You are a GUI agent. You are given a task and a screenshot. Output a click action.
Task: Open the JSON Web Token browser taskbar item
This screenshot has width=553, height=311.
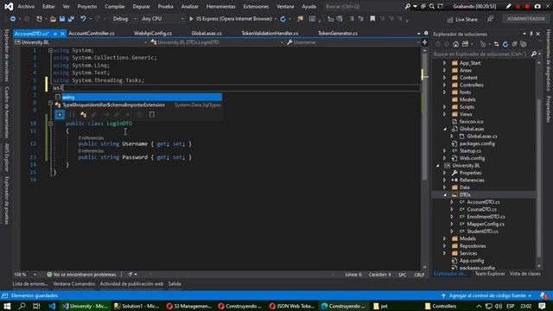[x=292, y=306]
